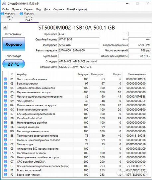Click status icon of attribute 07 row

point(5,97)
